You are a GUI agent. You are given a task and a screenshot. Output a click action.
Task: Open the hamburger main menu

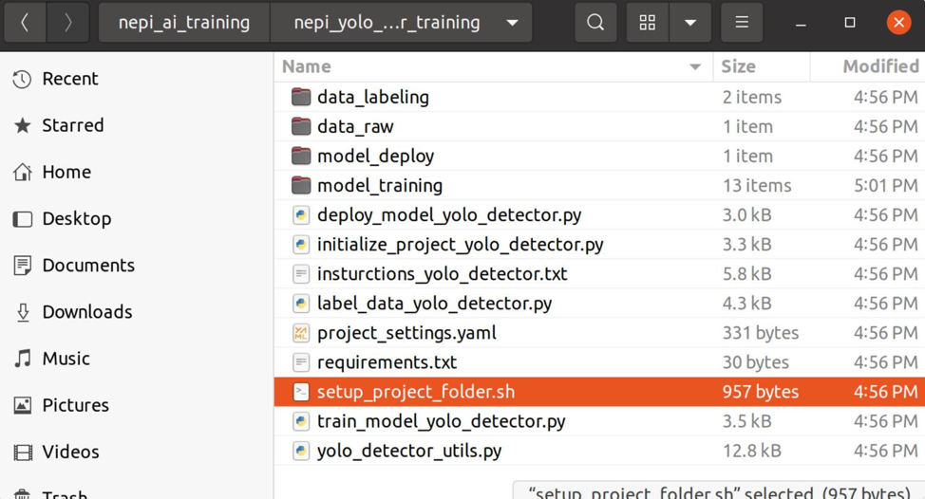[x=742, y=23]
